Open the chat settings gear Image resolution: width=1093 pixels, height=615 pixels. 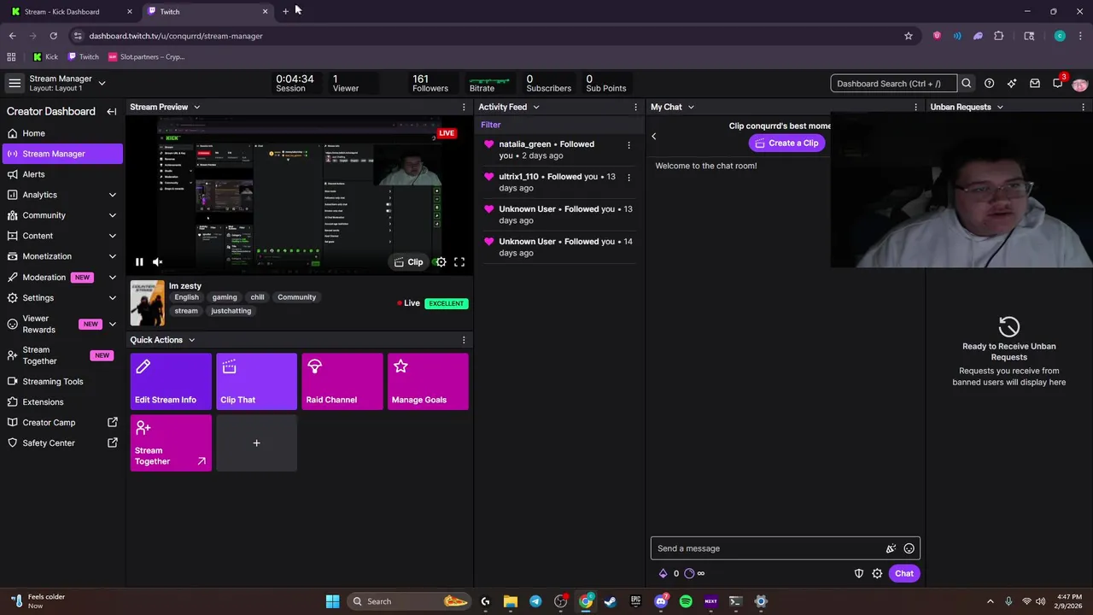[877, 574]
